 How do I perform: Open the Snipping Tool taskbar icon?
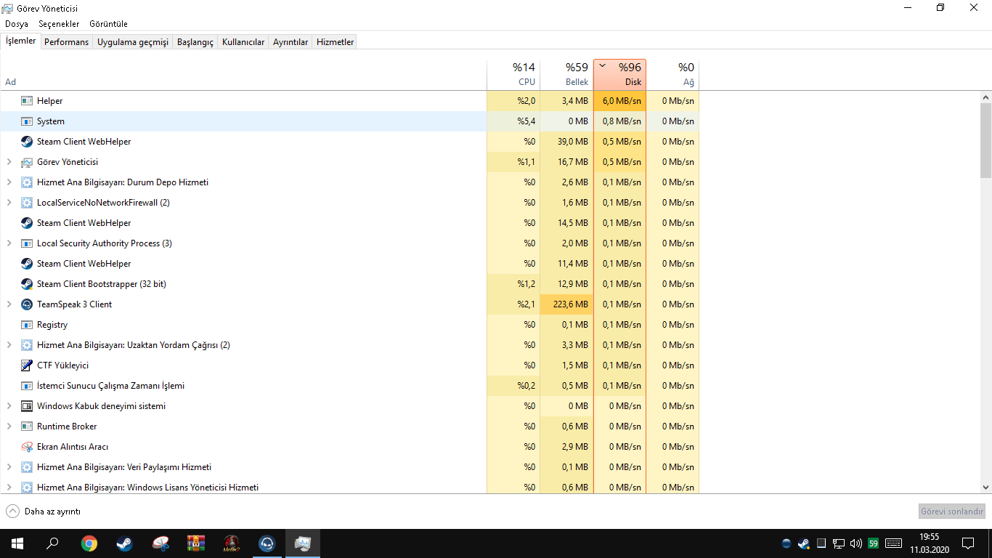pyautogui.click(x=160, y=543)
